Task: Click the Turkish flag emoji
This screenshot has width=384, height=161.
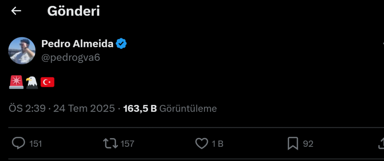Action: click(48, 82)
